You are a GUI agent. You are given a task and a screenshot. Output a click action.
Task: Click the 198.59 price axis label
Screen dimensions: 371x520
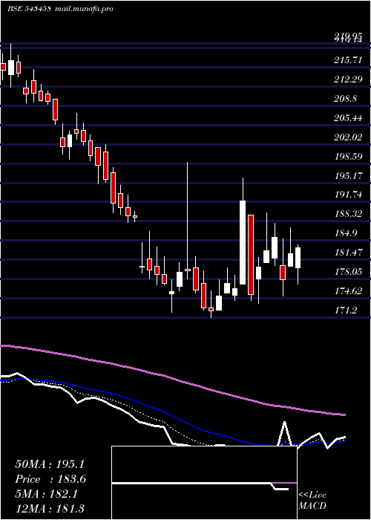[349, 156]
